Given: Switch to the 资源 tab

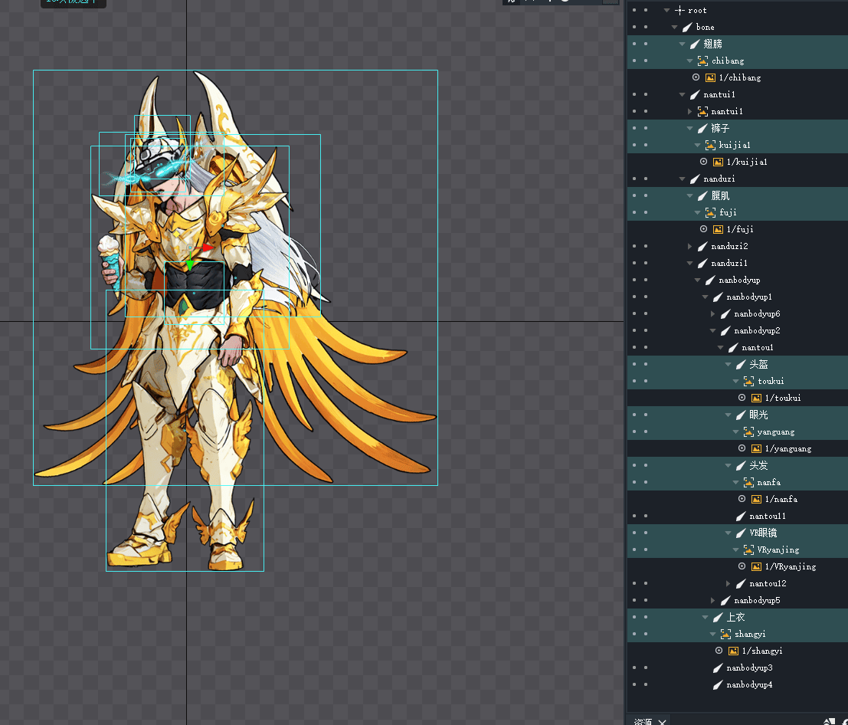Looking at the screenshot, I should pos(643,720).
